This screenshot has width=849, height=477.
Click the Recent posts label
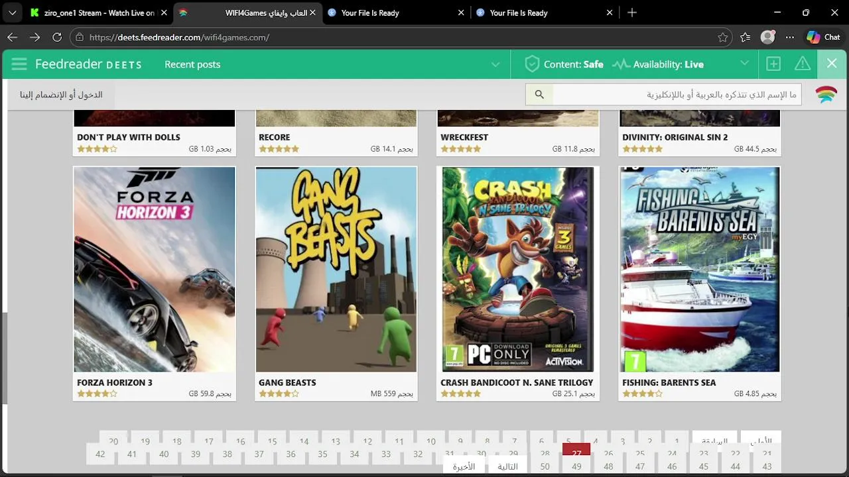[192, 64]
